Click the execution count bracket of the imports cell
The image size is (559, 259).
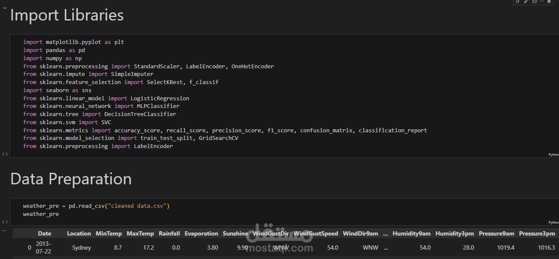pyautogui.click(x=5, y=154)
